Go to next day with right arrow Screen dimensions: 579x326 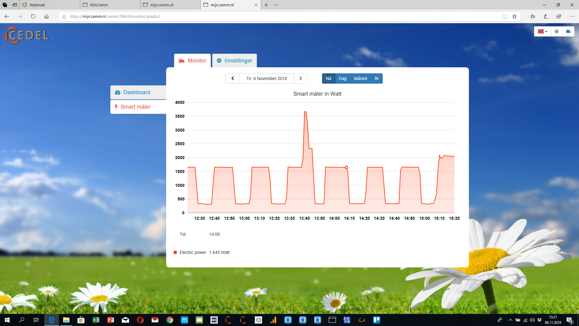pyautogui.click(x=301, y=78)
